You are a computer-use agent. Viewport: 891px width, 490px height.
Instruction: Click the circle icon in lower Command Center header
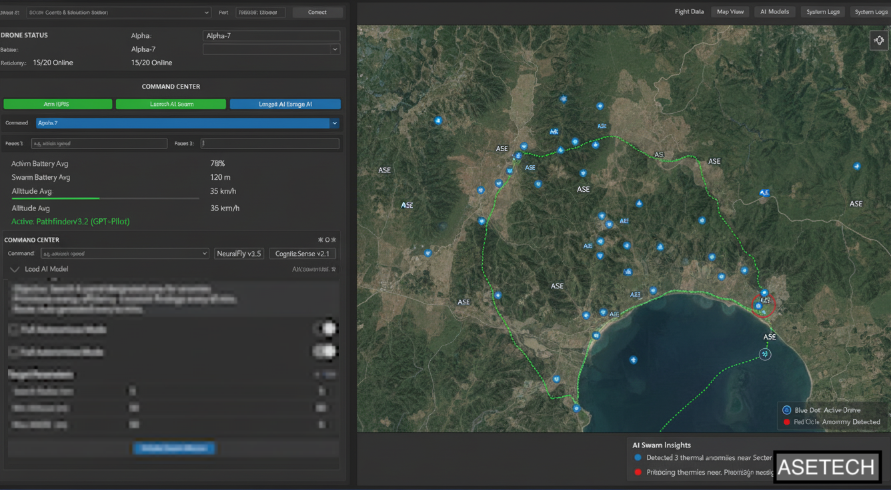(x=327, y=240)
